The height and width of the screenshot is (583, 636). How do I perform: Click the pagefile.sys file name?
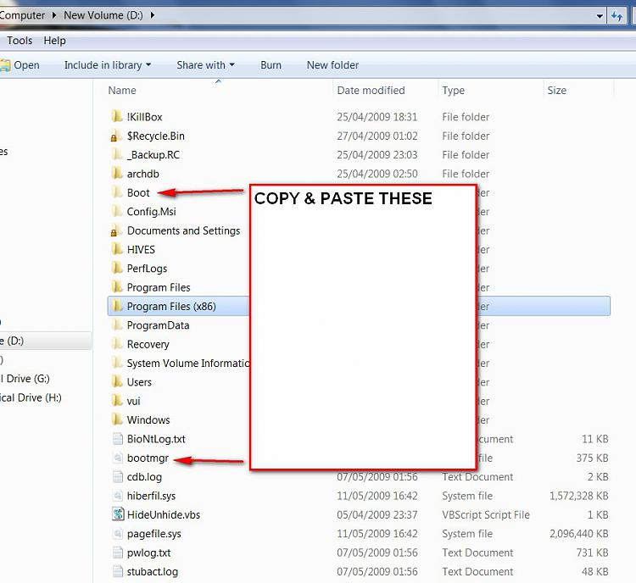153,534
